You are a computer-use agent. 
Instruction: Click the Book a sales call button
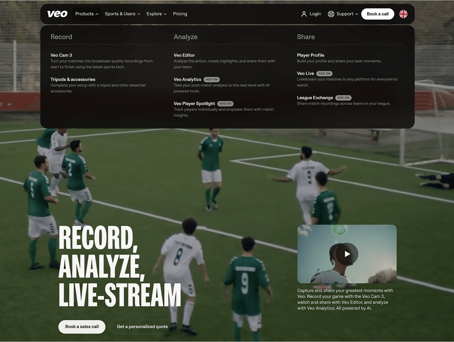(82, 326)
